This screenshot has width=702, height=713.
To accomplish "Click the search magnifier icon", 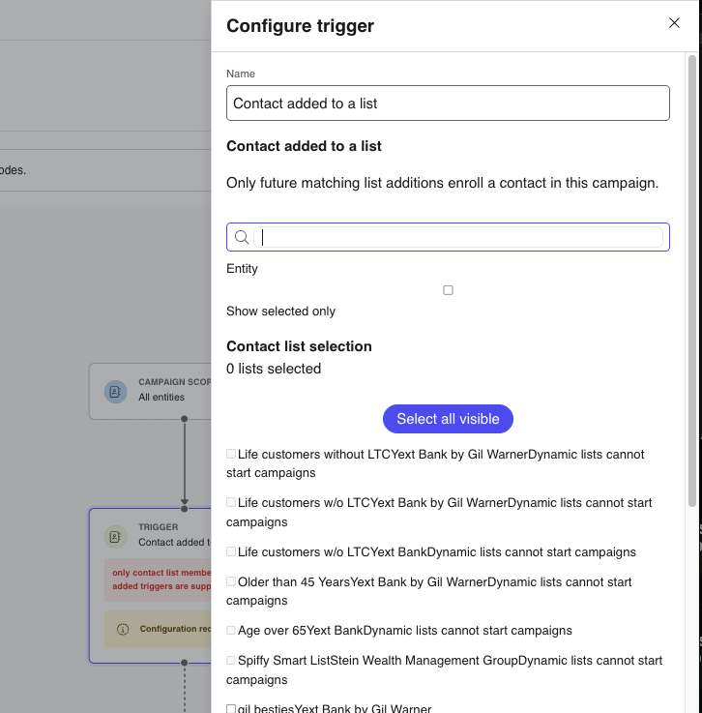I will (242, 237).
